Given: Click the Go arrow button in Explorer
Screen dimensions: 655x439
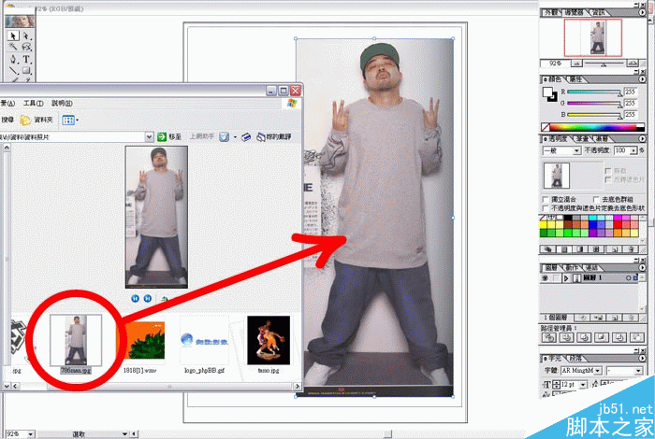Looking at the screenshot, I should pos(162,136).
